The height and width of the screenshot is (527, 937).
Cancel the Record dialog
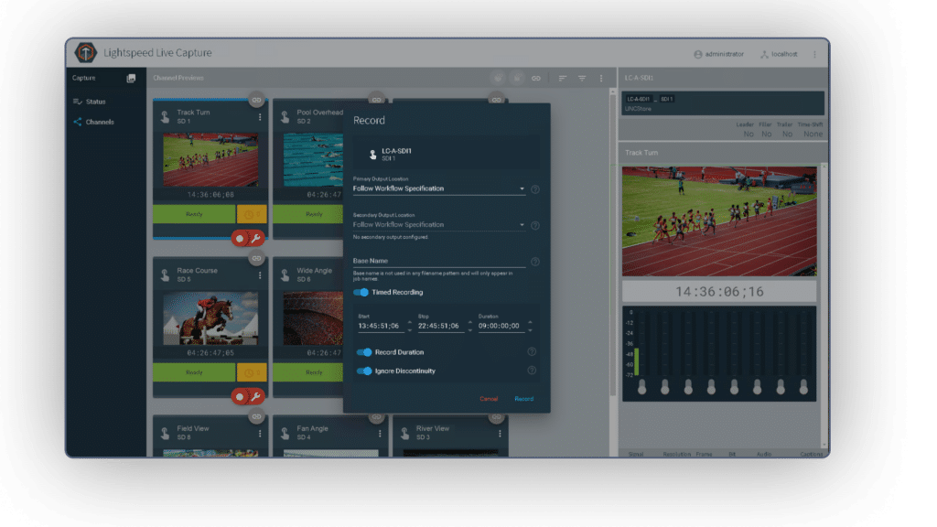488,399
